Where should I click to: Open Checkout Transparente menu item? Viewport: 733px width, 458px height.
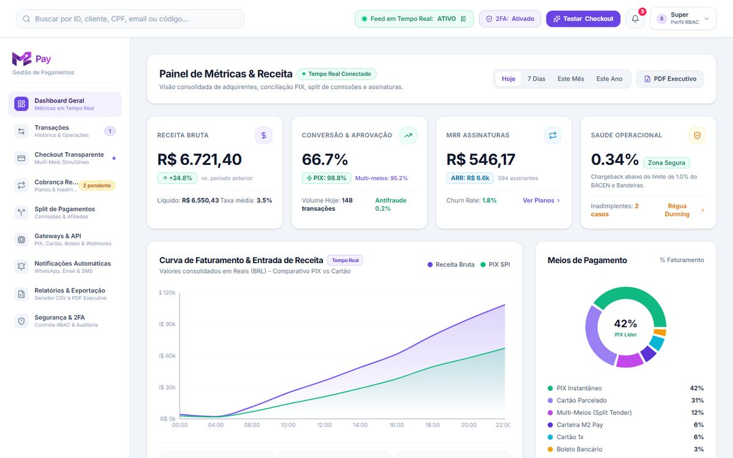point(65,158)
